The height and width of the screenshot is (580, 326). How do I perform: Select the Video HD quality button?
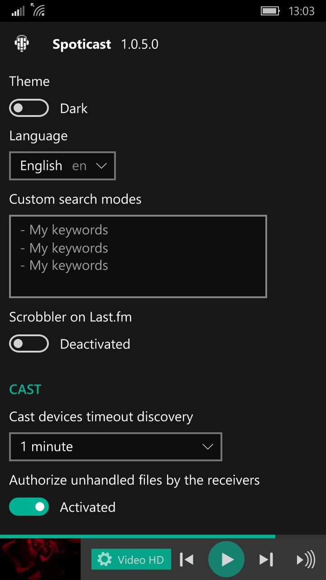(131, 560)
